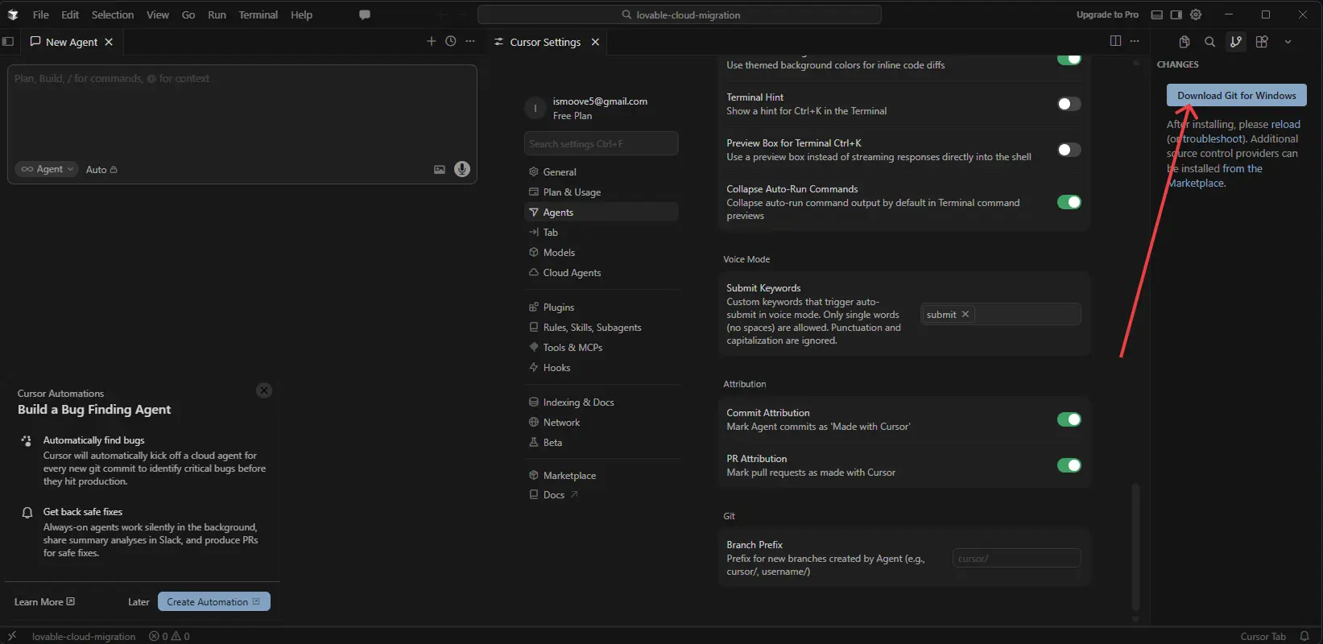Open the Help menu
Screen dimensions: 1323x644
click(301, 14)
